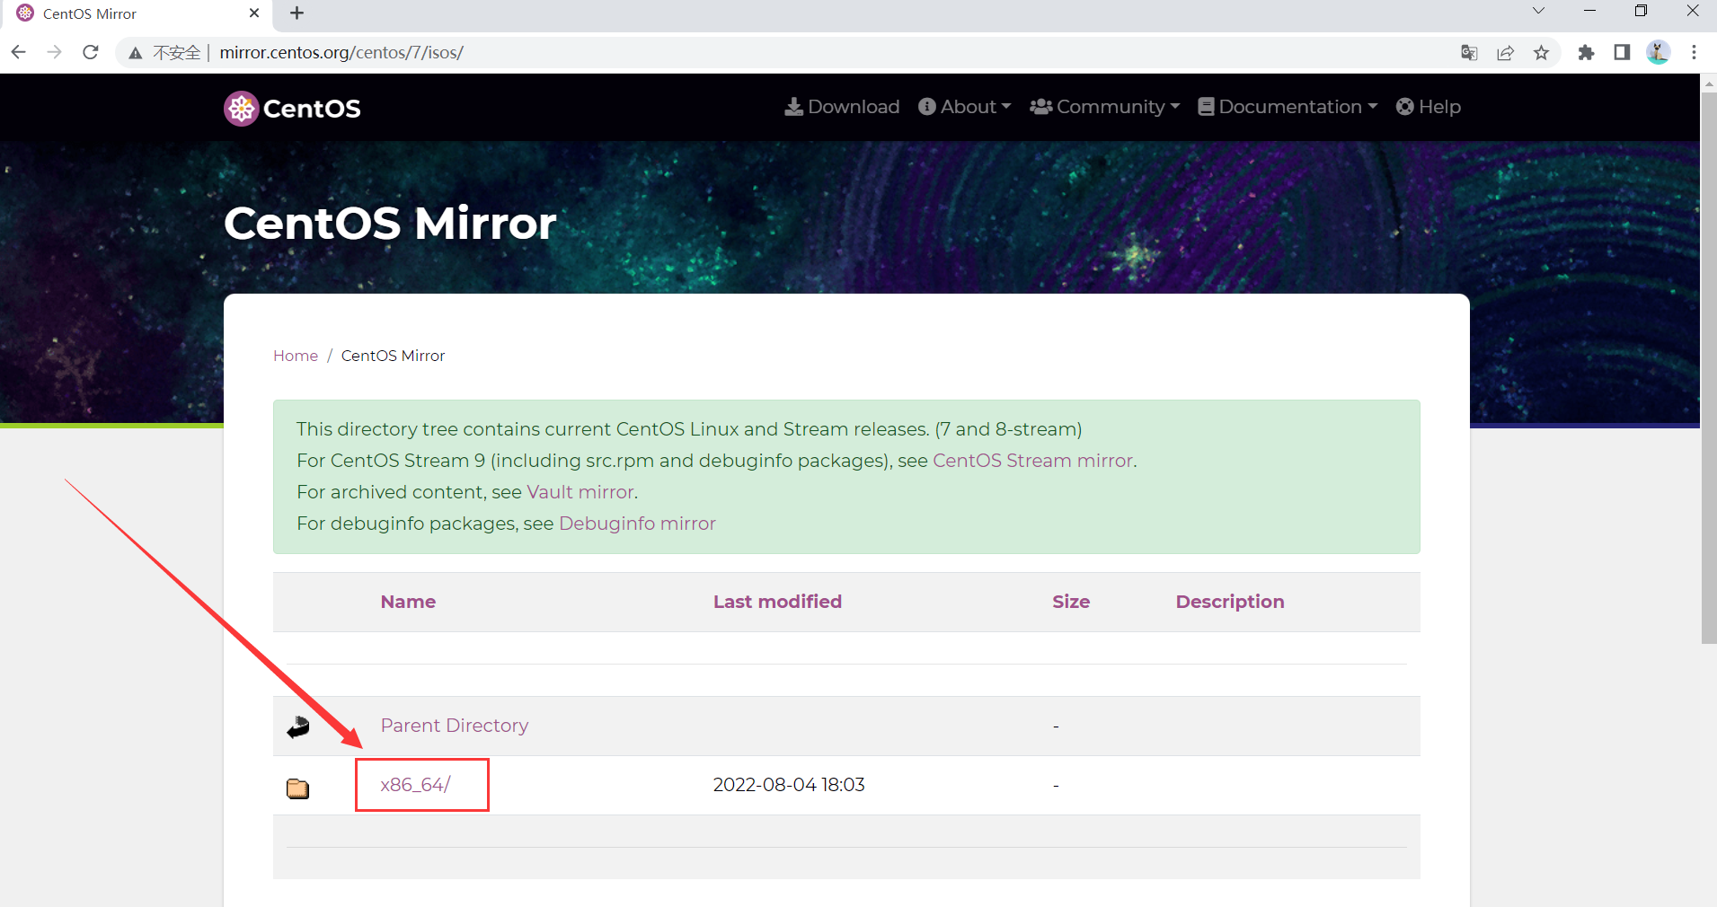
Task: Click the CentOS Mirror page heading
Action: point(390,223)
